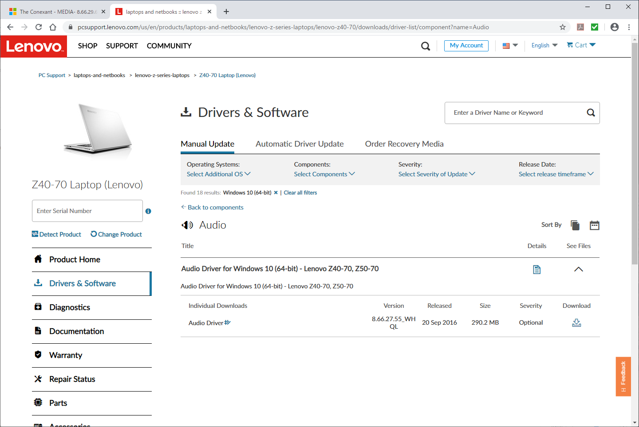Image resolution: width=639 pixels, height=427 pixels.
Task: Open the SUPPORT menu
Action: point(122,46)
